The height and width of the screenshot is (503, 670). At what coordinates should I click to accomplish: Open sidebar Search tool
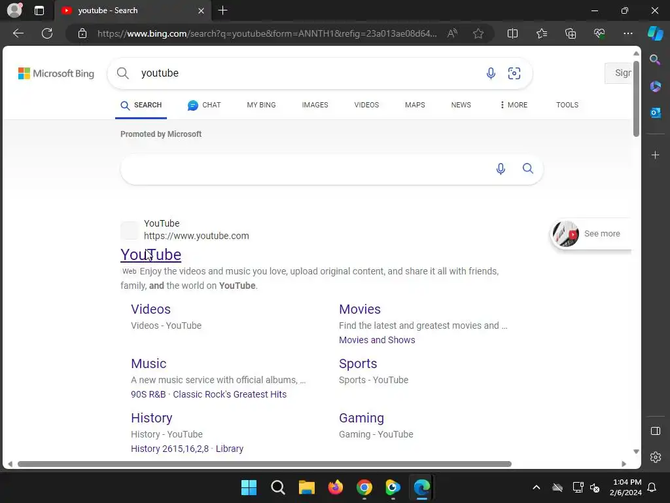point(655,60)
